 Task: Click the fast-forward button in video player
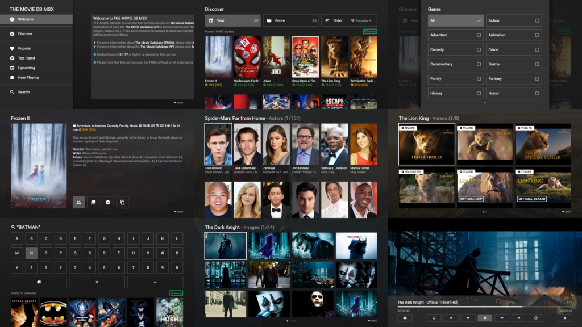[502, 318]
